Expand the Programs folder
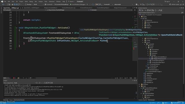This screenshot has width=185, height=104. point(140,84)
